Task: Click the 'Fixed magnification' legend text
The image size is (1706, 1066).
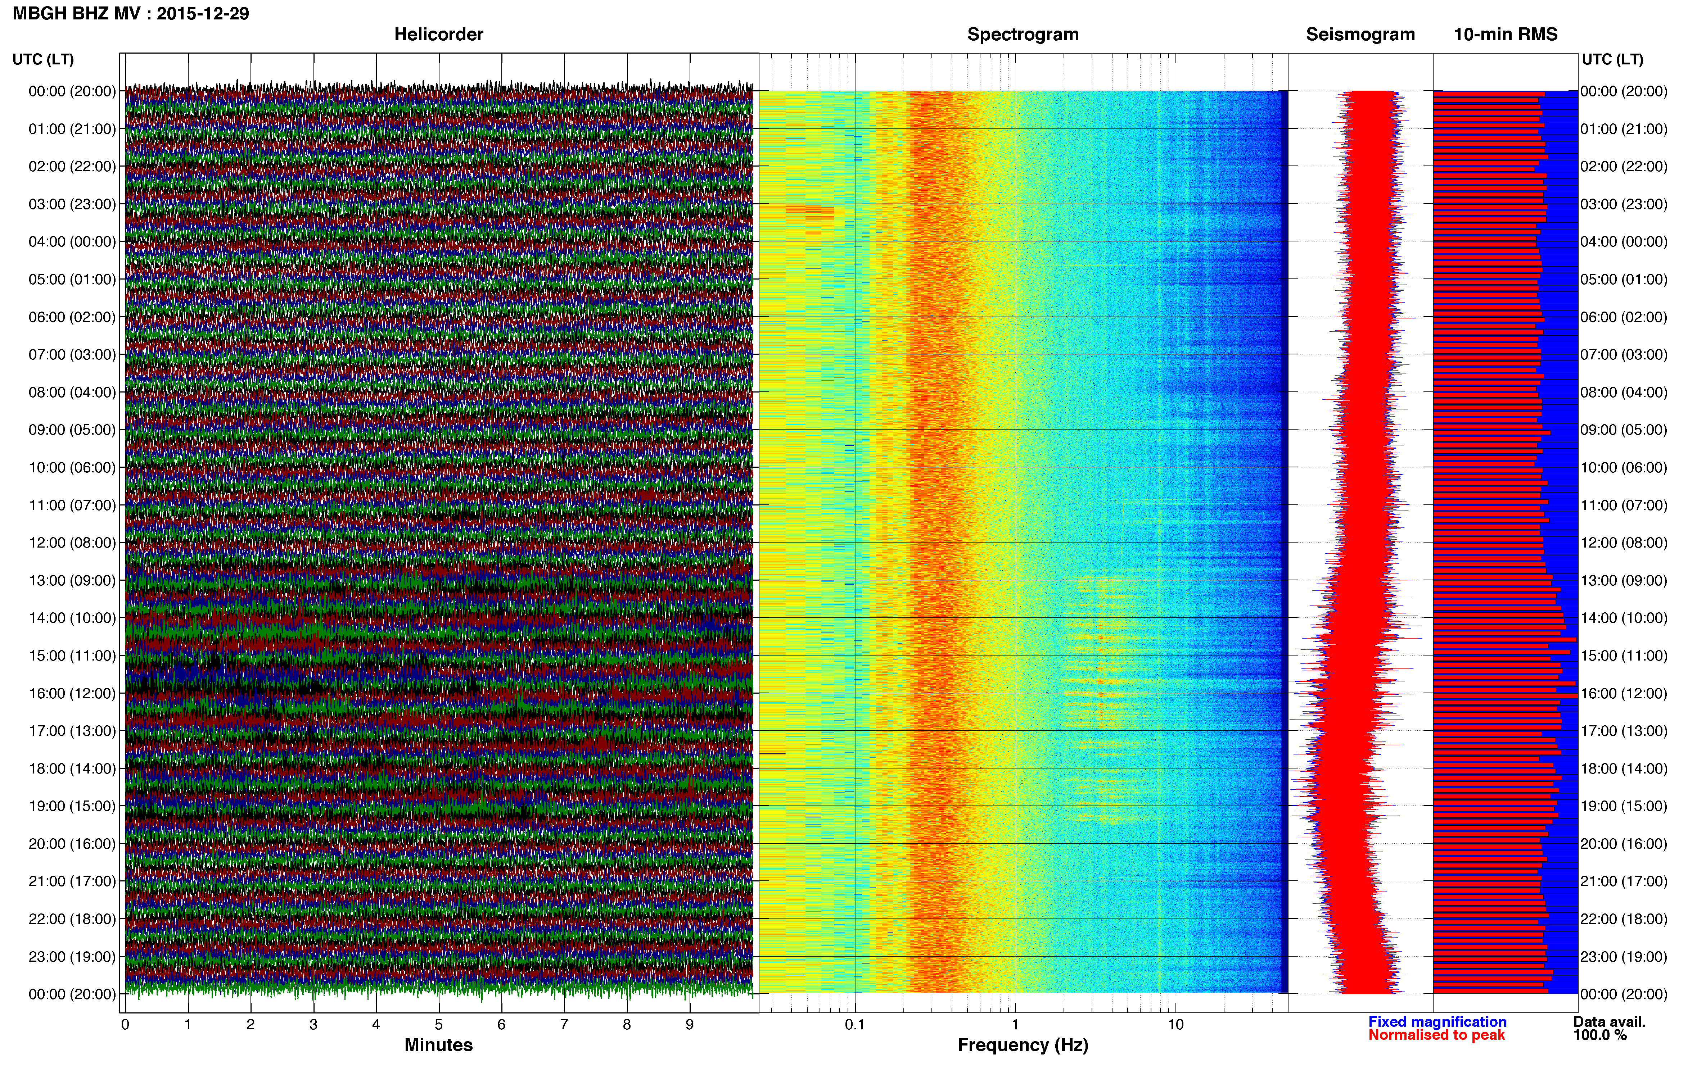Action: pyautogui.click(x=1437, y=1022)
